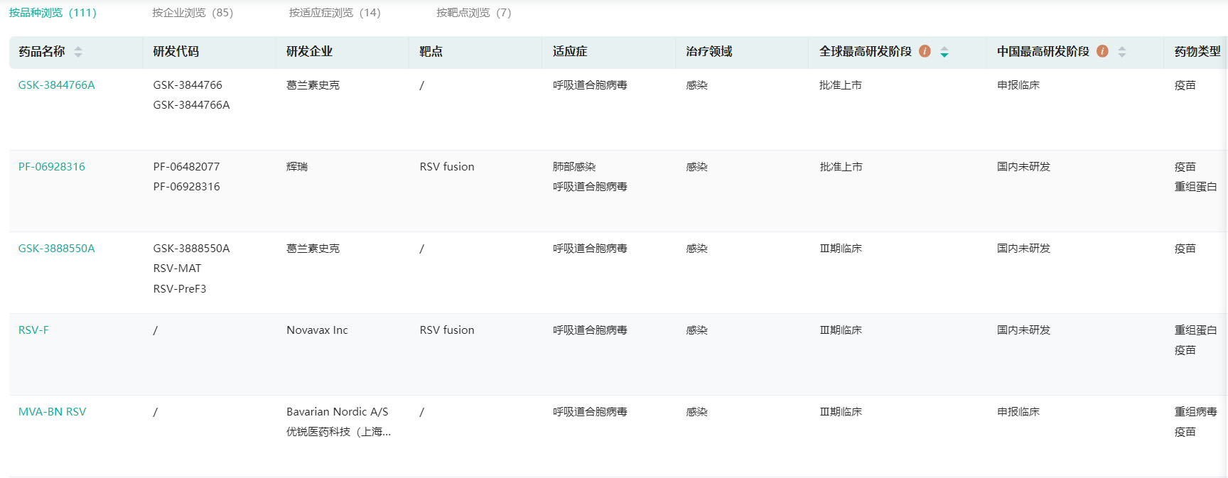Open the 按企业浏览 (85) tab
Image resolution: width=1228 pixels, height=478 pixels.
[x=193, y=13]
